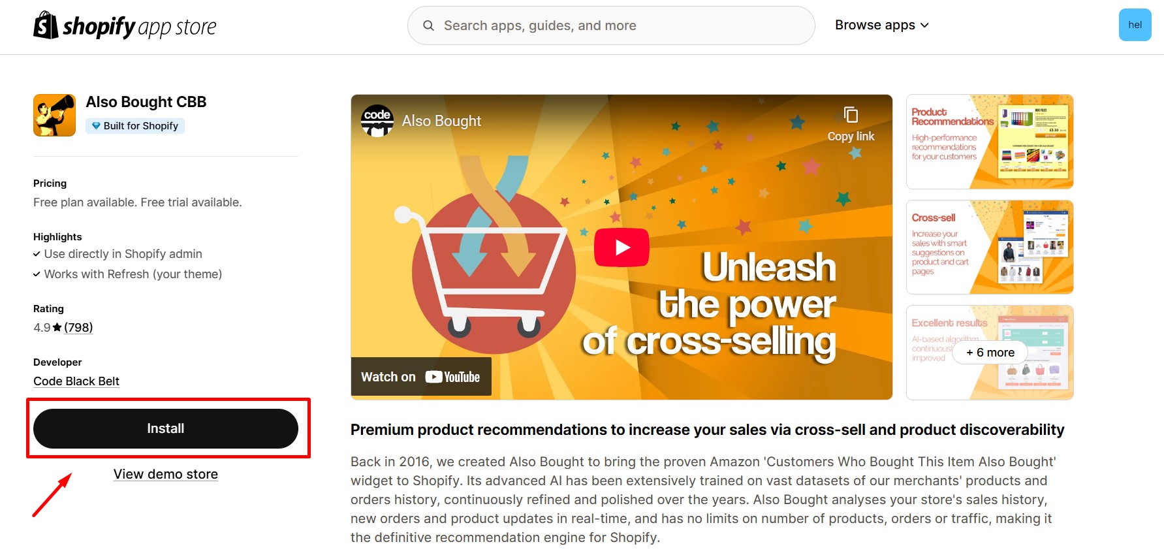The height and width of the screenshot is (557, 1164).
Task: Click the Also Bought CBB app icon
Action: pos(54,115)
